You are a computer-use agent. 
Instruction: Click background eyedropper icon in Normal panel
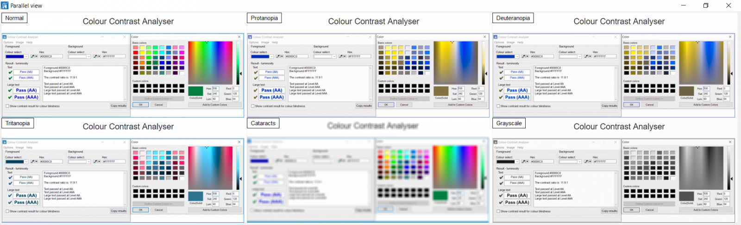point(95,56)
